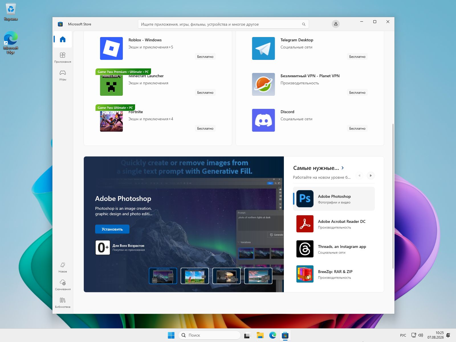
Task: Open the Приложения section in sidebar
Action: point(63,57)
